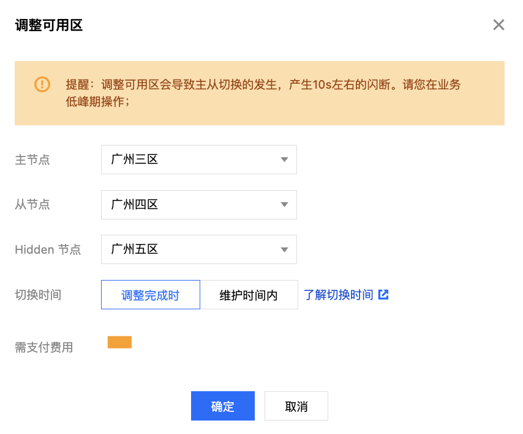Expand the 从节点 dropdown arrow

pyautogui.click(x=284, y=204)
